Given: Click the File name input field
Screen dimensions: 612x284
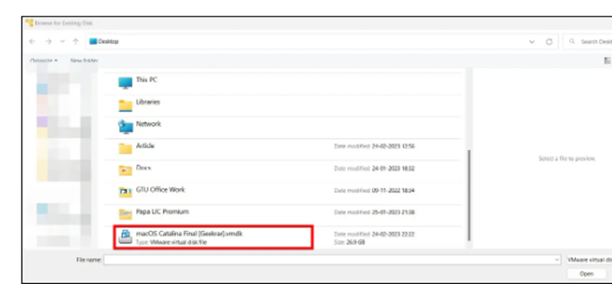Looking at the screenshot, I should (x=332, y=260).
